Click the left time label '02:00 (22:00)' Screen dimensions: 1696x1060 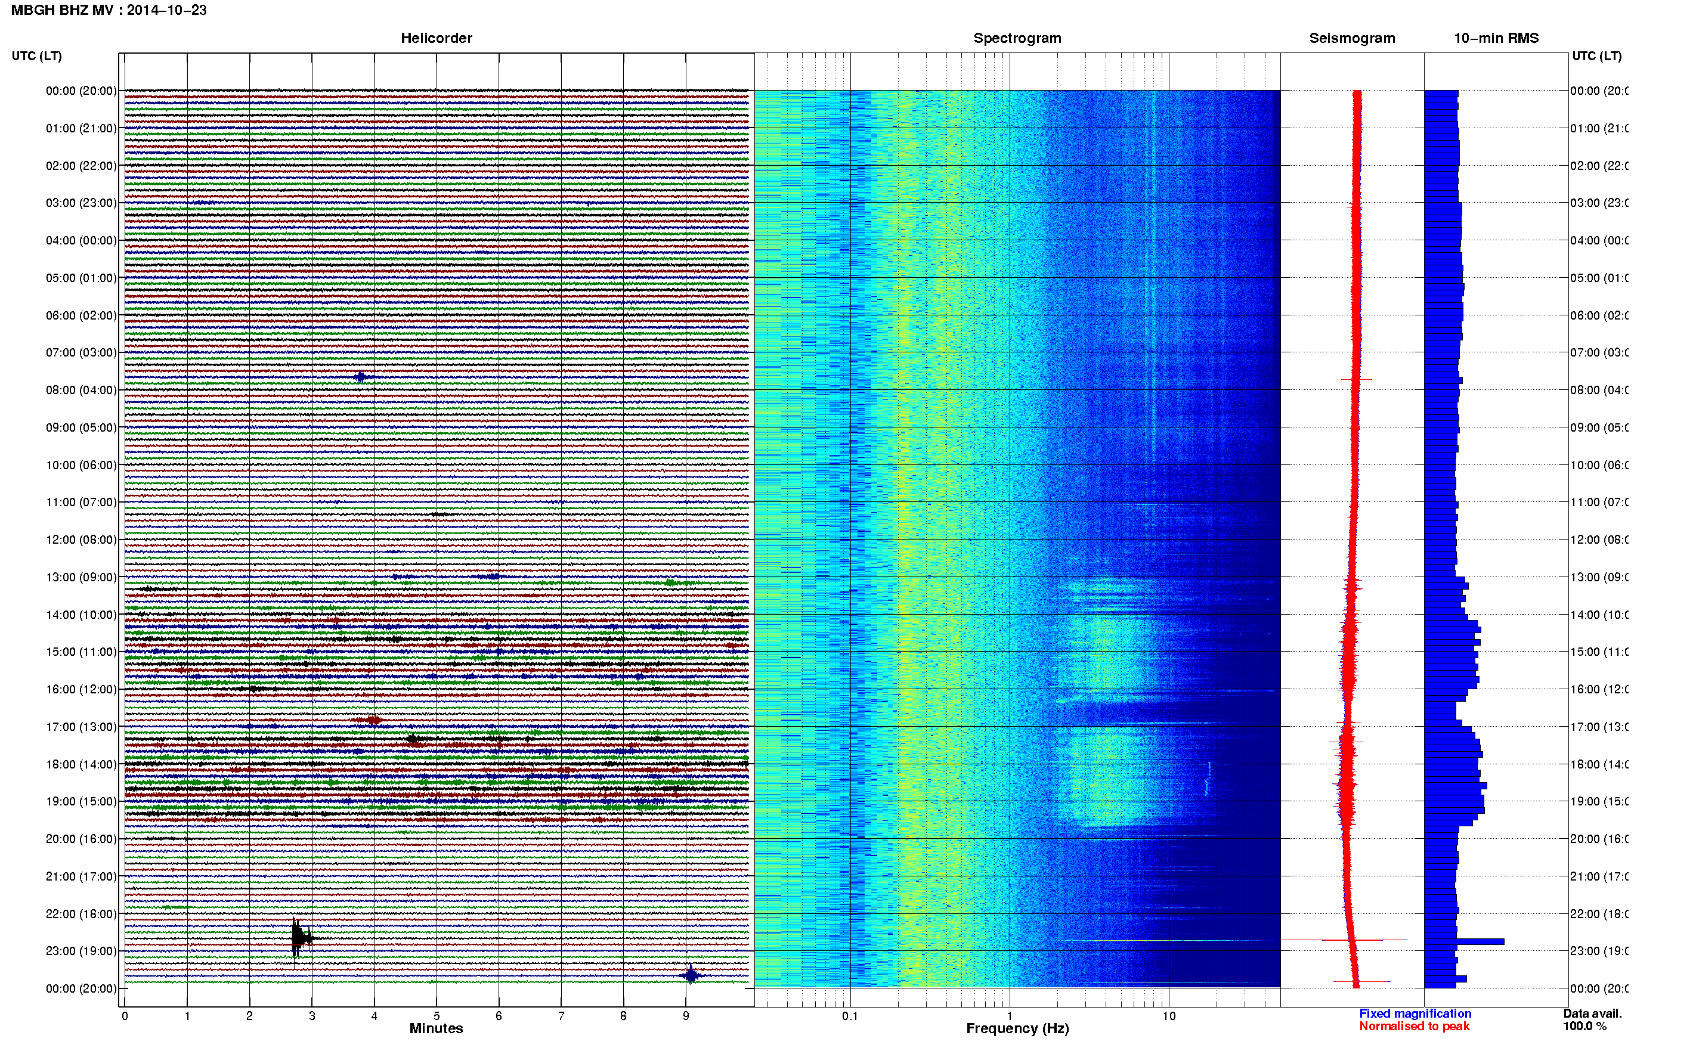pos(81,166)
